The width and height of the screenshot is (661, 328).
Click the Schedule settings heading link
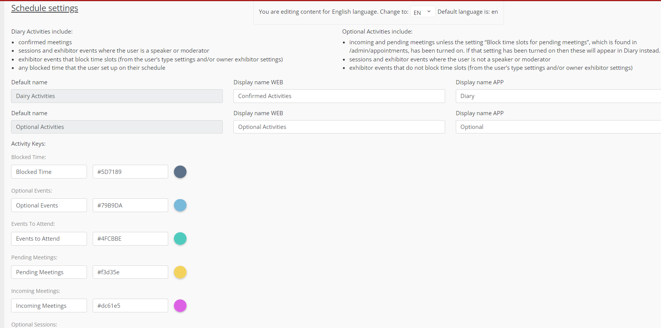[45, 8]
